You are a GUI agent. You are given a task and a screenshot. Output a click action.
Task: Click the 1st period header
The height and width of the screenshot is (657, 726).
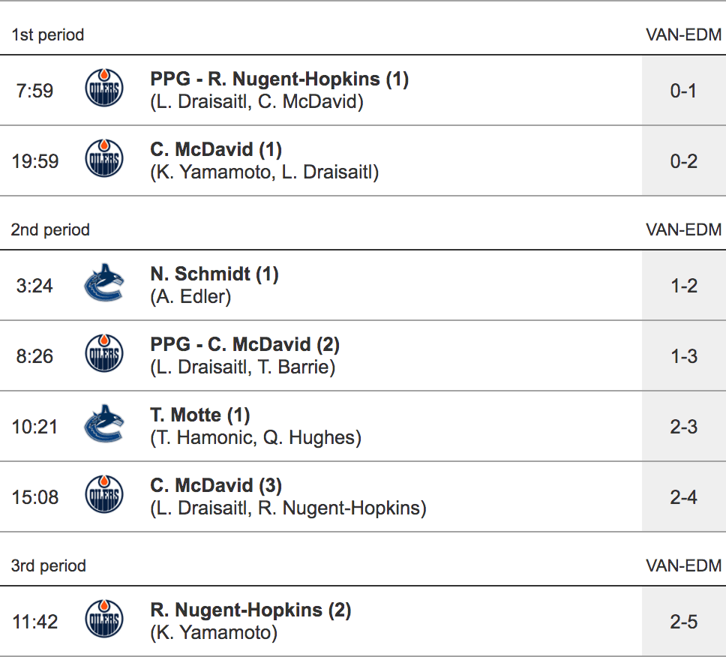point(48,35)
